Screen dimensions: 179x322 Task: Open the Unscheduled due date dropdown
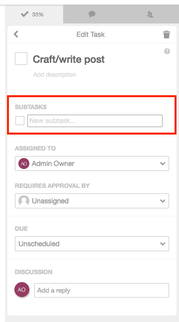(92, 244)
